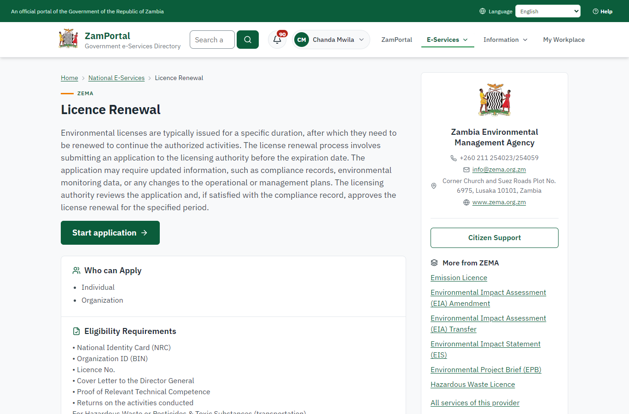The height and width of the screenshot is (414, 629).
Task: Open the info@zema.org.zm email link
Action: pos(499,170)
